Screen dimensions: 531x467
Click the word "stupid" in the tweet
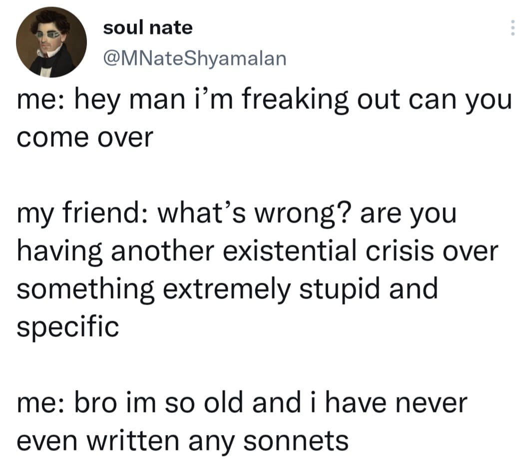click(x=328, y=289)
